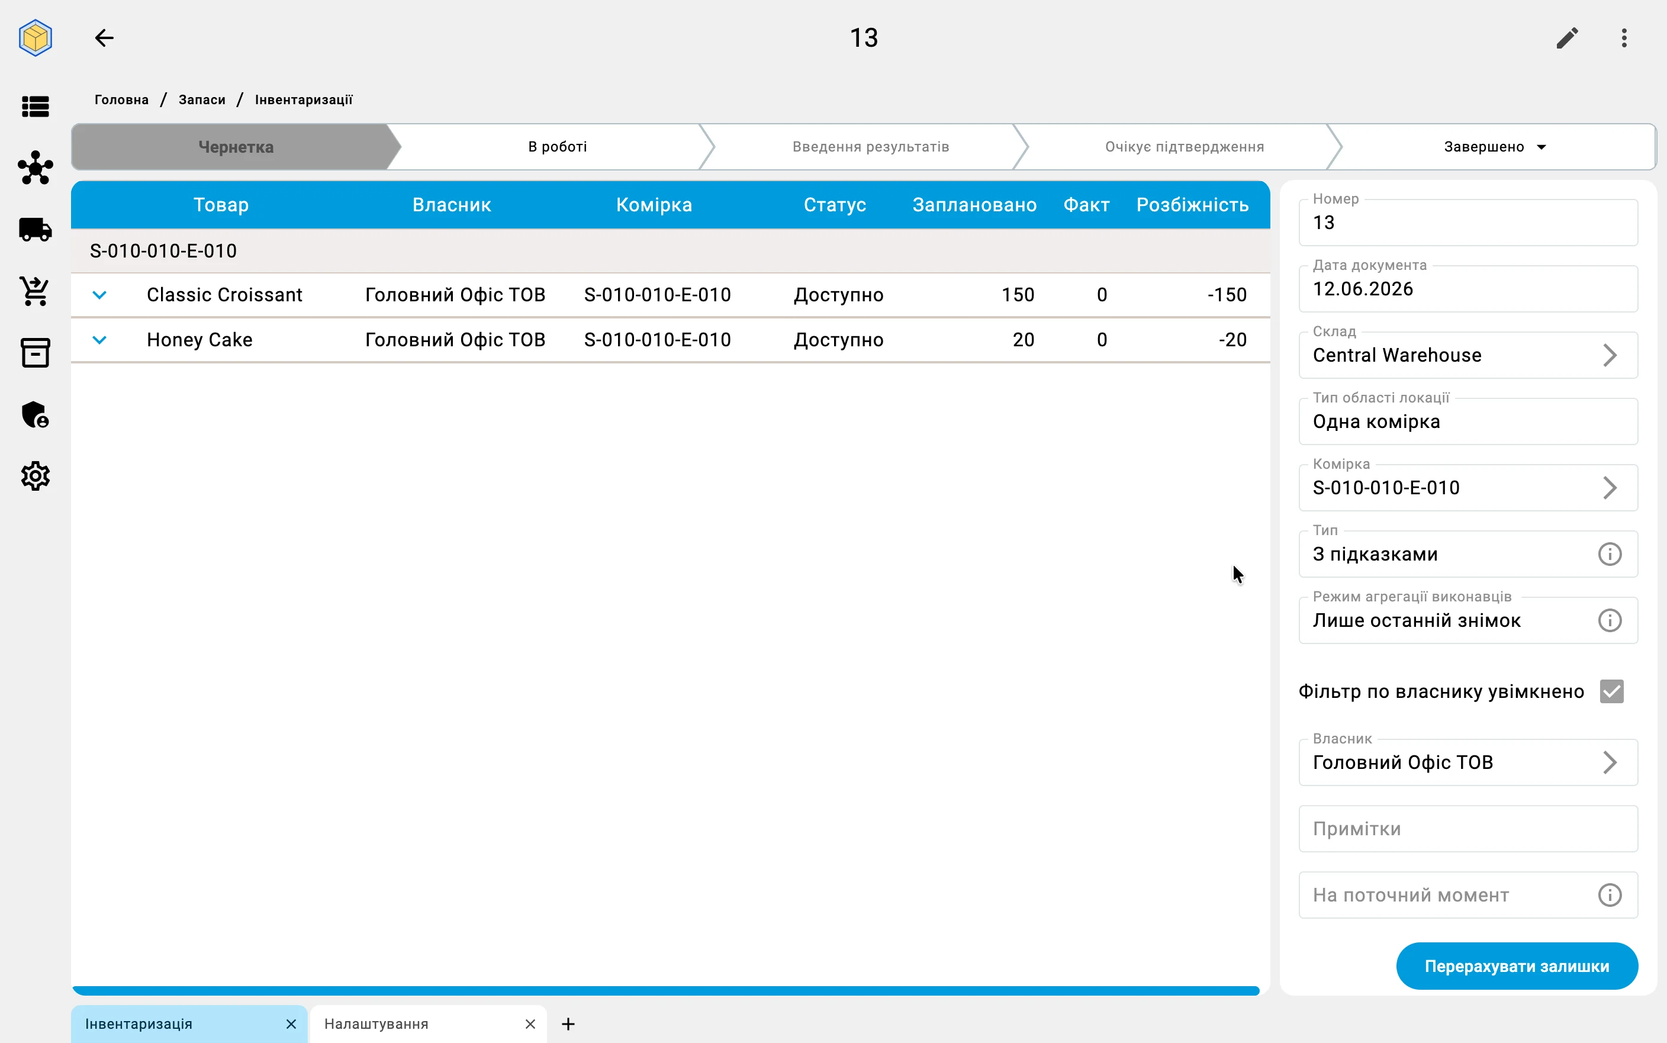The image size is (1667, 1043).
Task: Click the Розбіжність column header
Action: click(x=1192, y=205)
